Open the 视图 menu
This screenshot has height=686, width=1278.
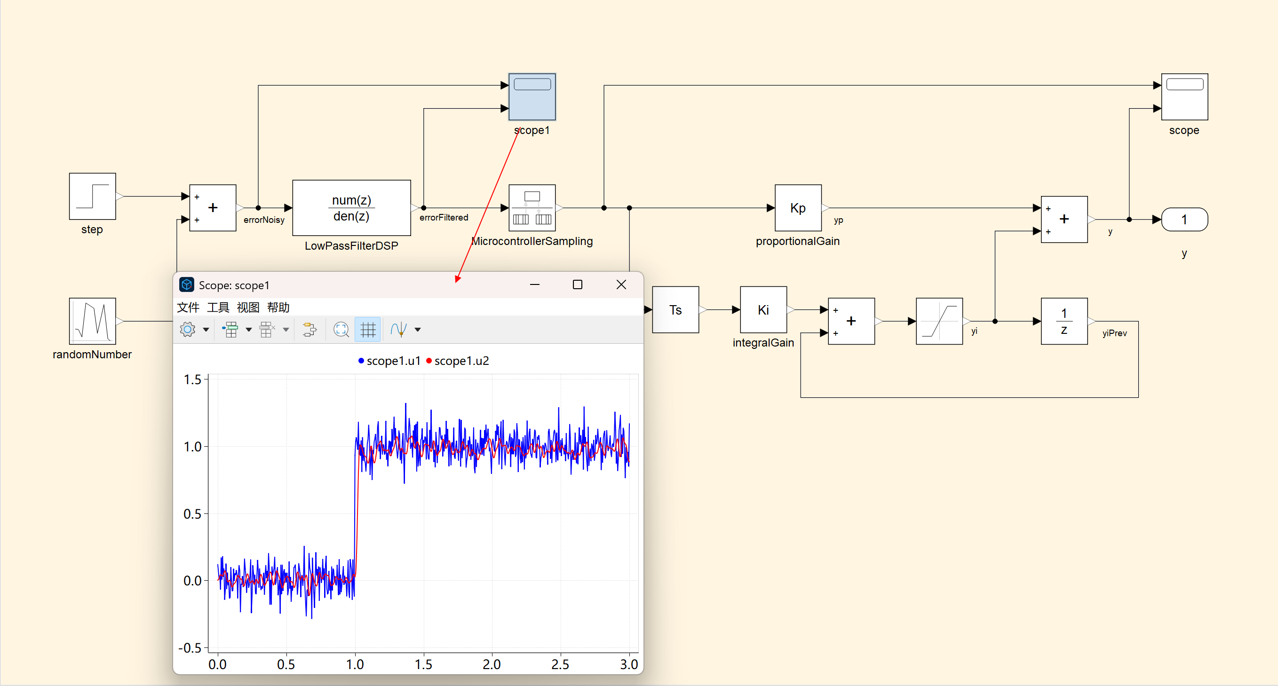click(248, 308)
